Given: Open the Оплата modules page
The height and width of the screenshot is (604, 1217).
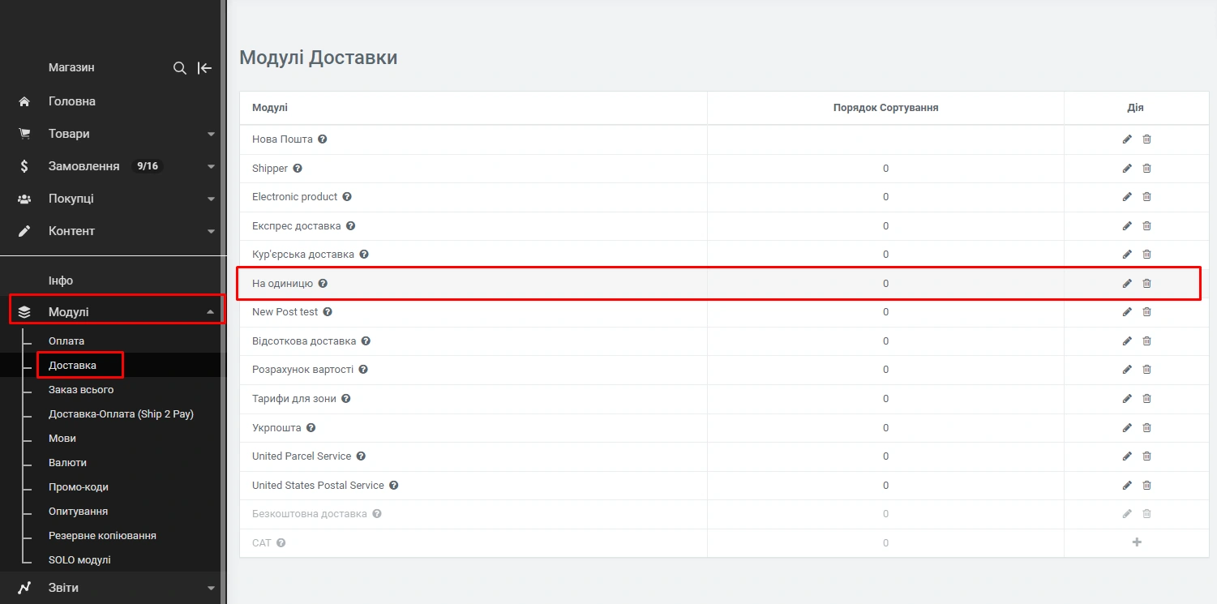Looking at the screenshot, I should 66,341.
